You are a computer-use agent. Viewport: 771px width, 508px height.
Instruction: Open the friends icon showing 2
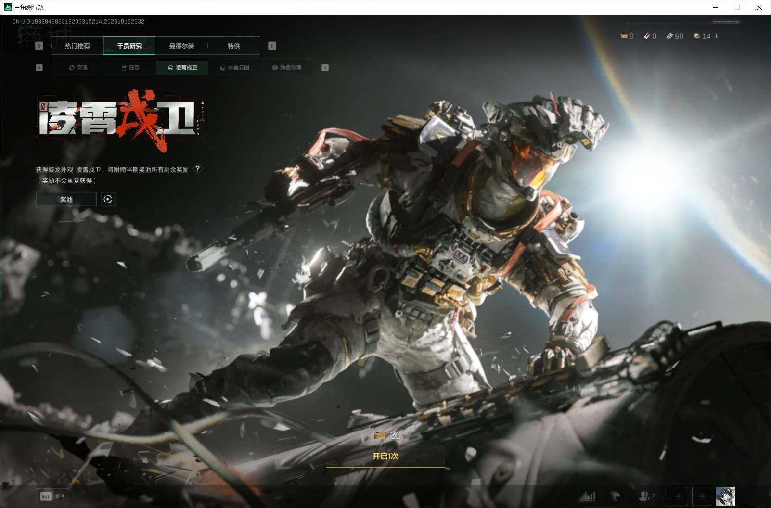(x=646, y=496)
